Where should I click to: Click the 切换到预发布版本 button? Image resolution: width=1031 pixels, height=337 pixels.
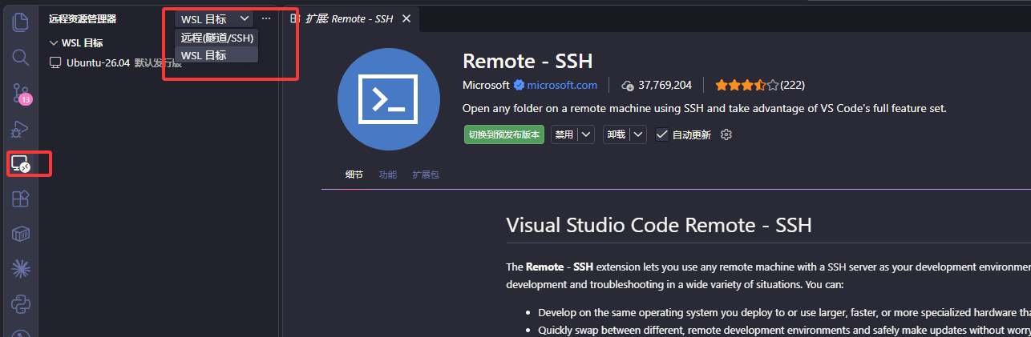503,134
